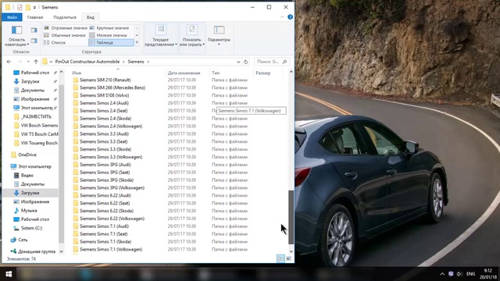Switch to details view status bar icon

tap(280, 258)
